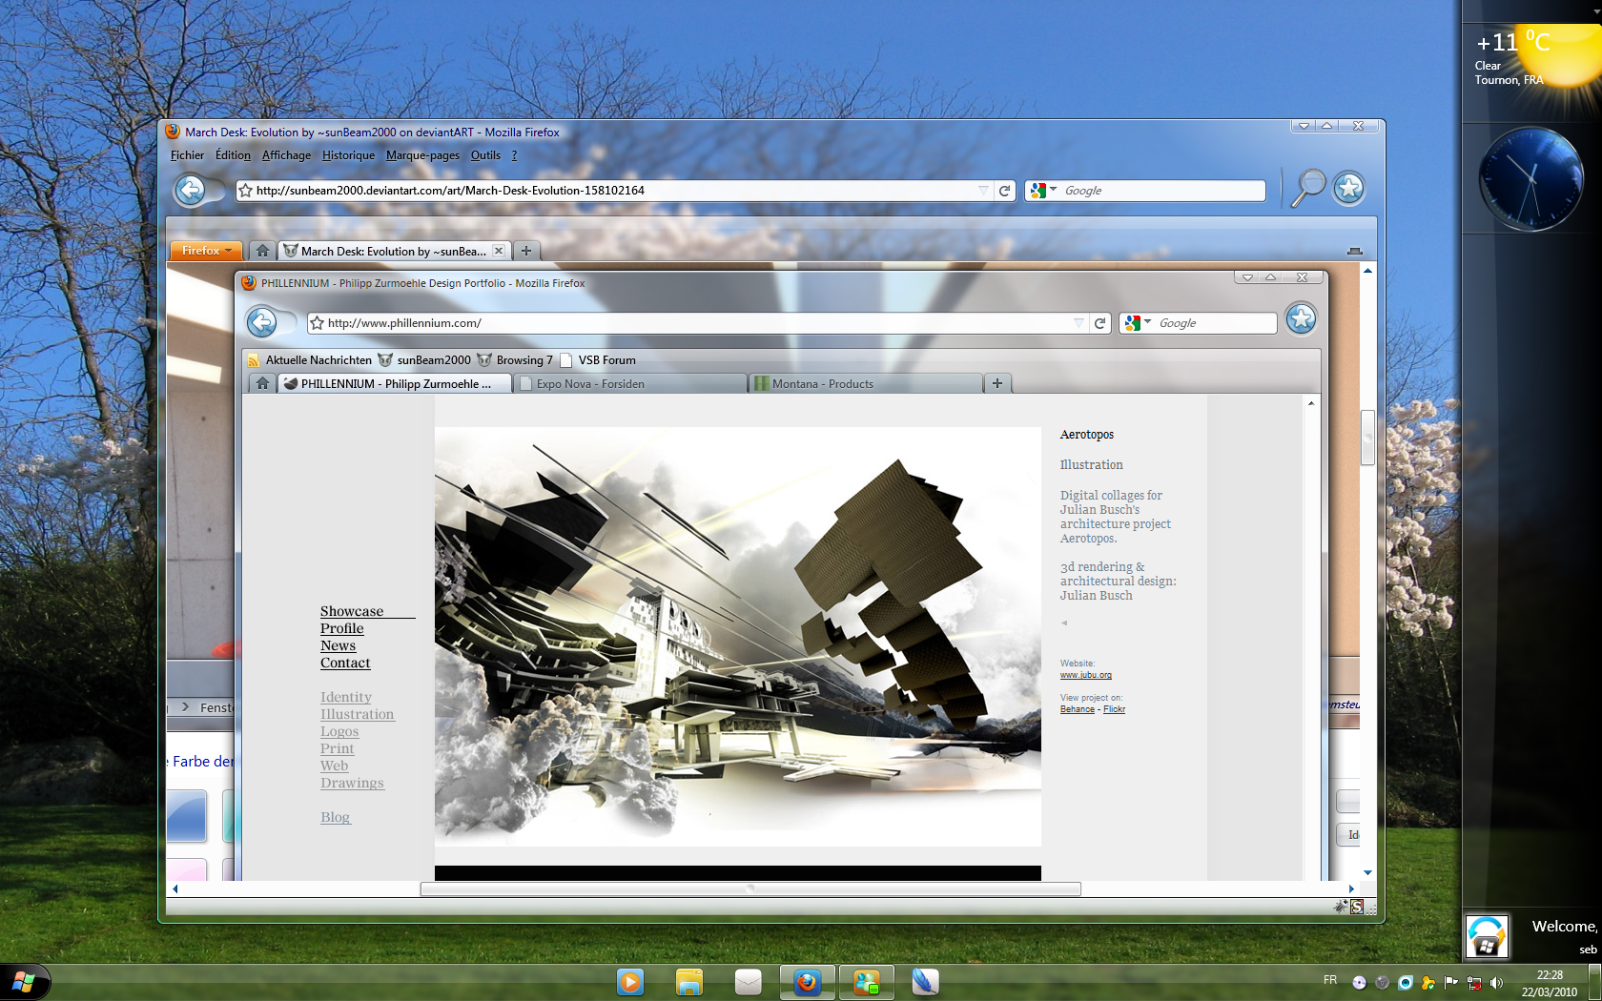This screenshot has width=1602, height=1001.
Task: Open the Messenger icon in the taskbar
Action: pyautogui.click(x=867, y=982)
